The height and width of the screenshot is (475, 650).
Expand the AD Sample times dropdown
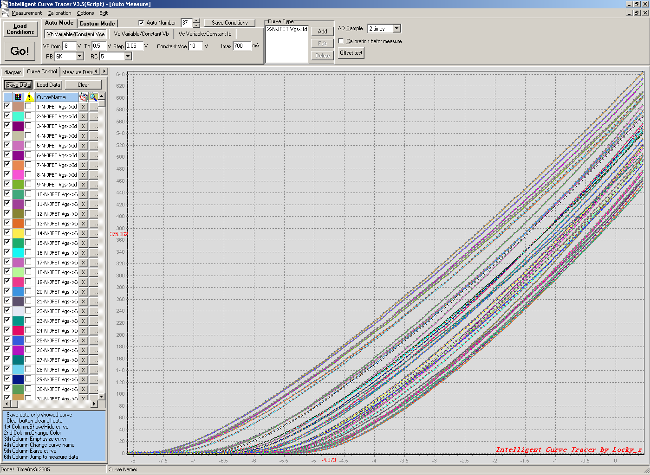point(396,29)
